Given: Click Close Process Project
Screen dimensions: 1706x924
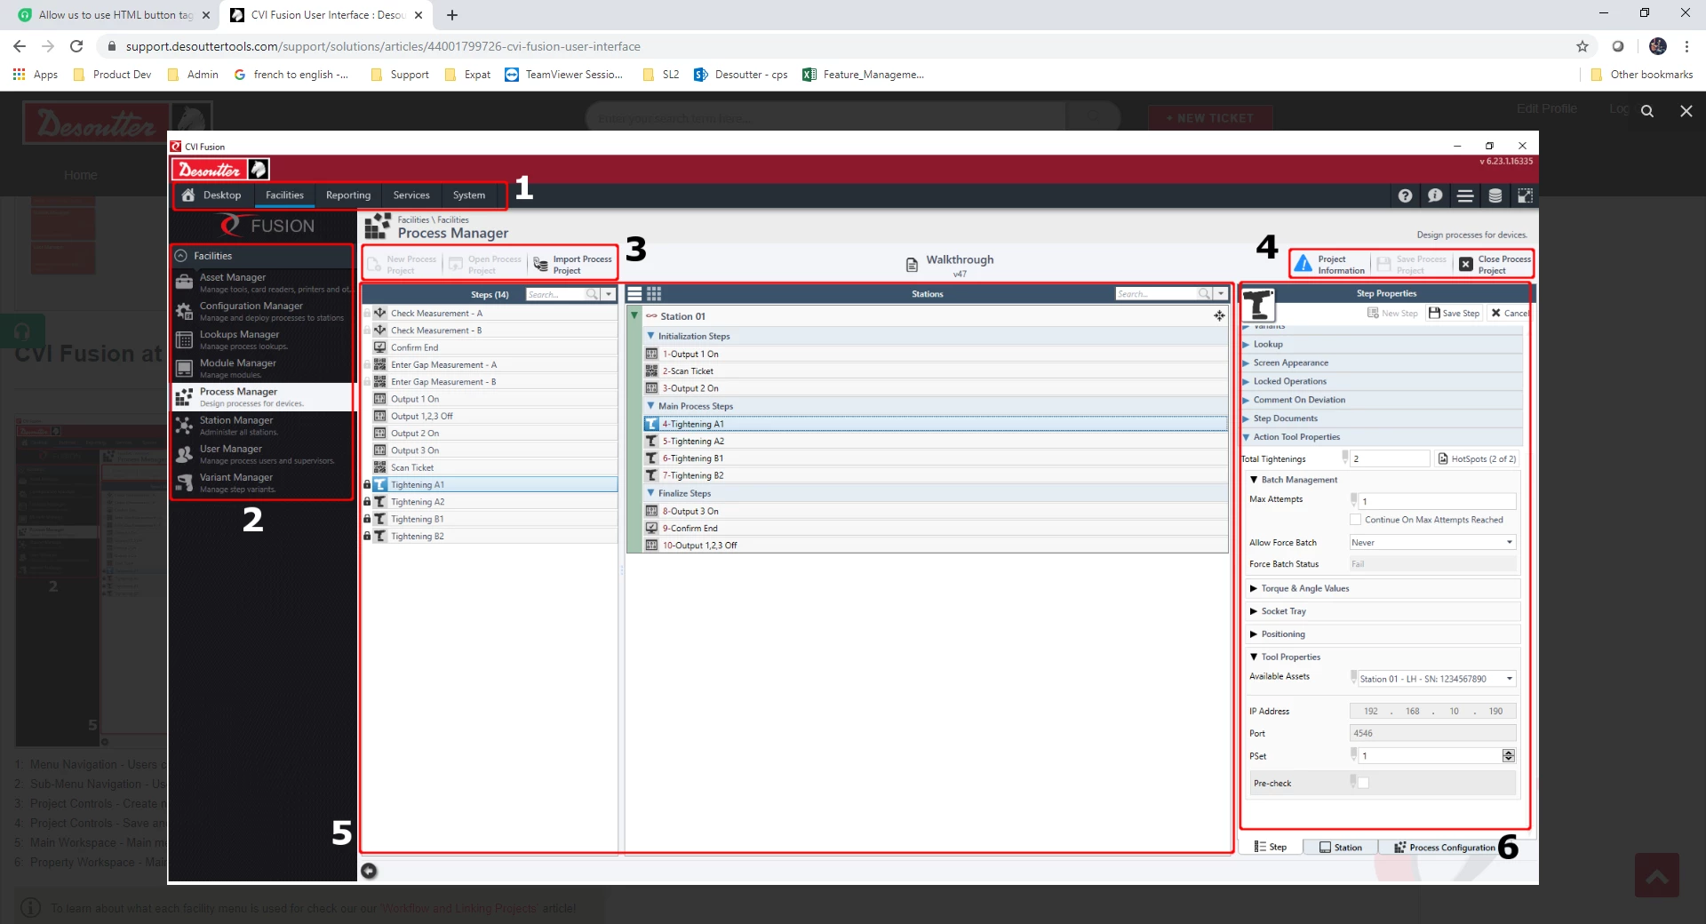Looking at the screenshot, I should 1495,265.
